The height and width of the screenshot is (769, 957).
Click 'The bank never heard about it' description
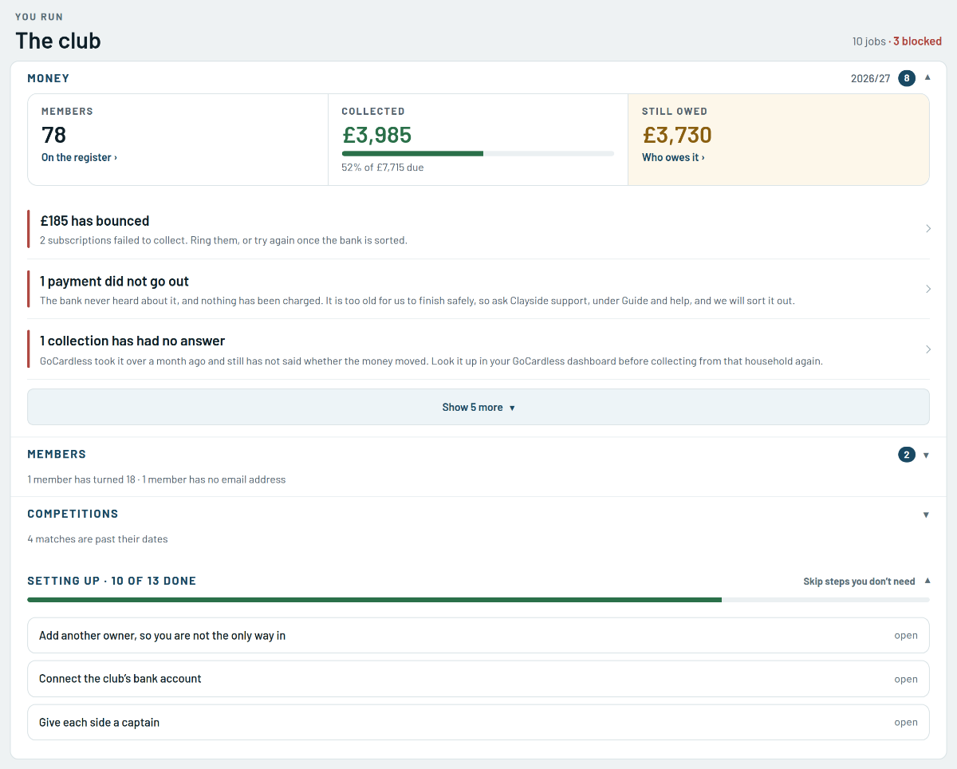[x=417, y=301]
